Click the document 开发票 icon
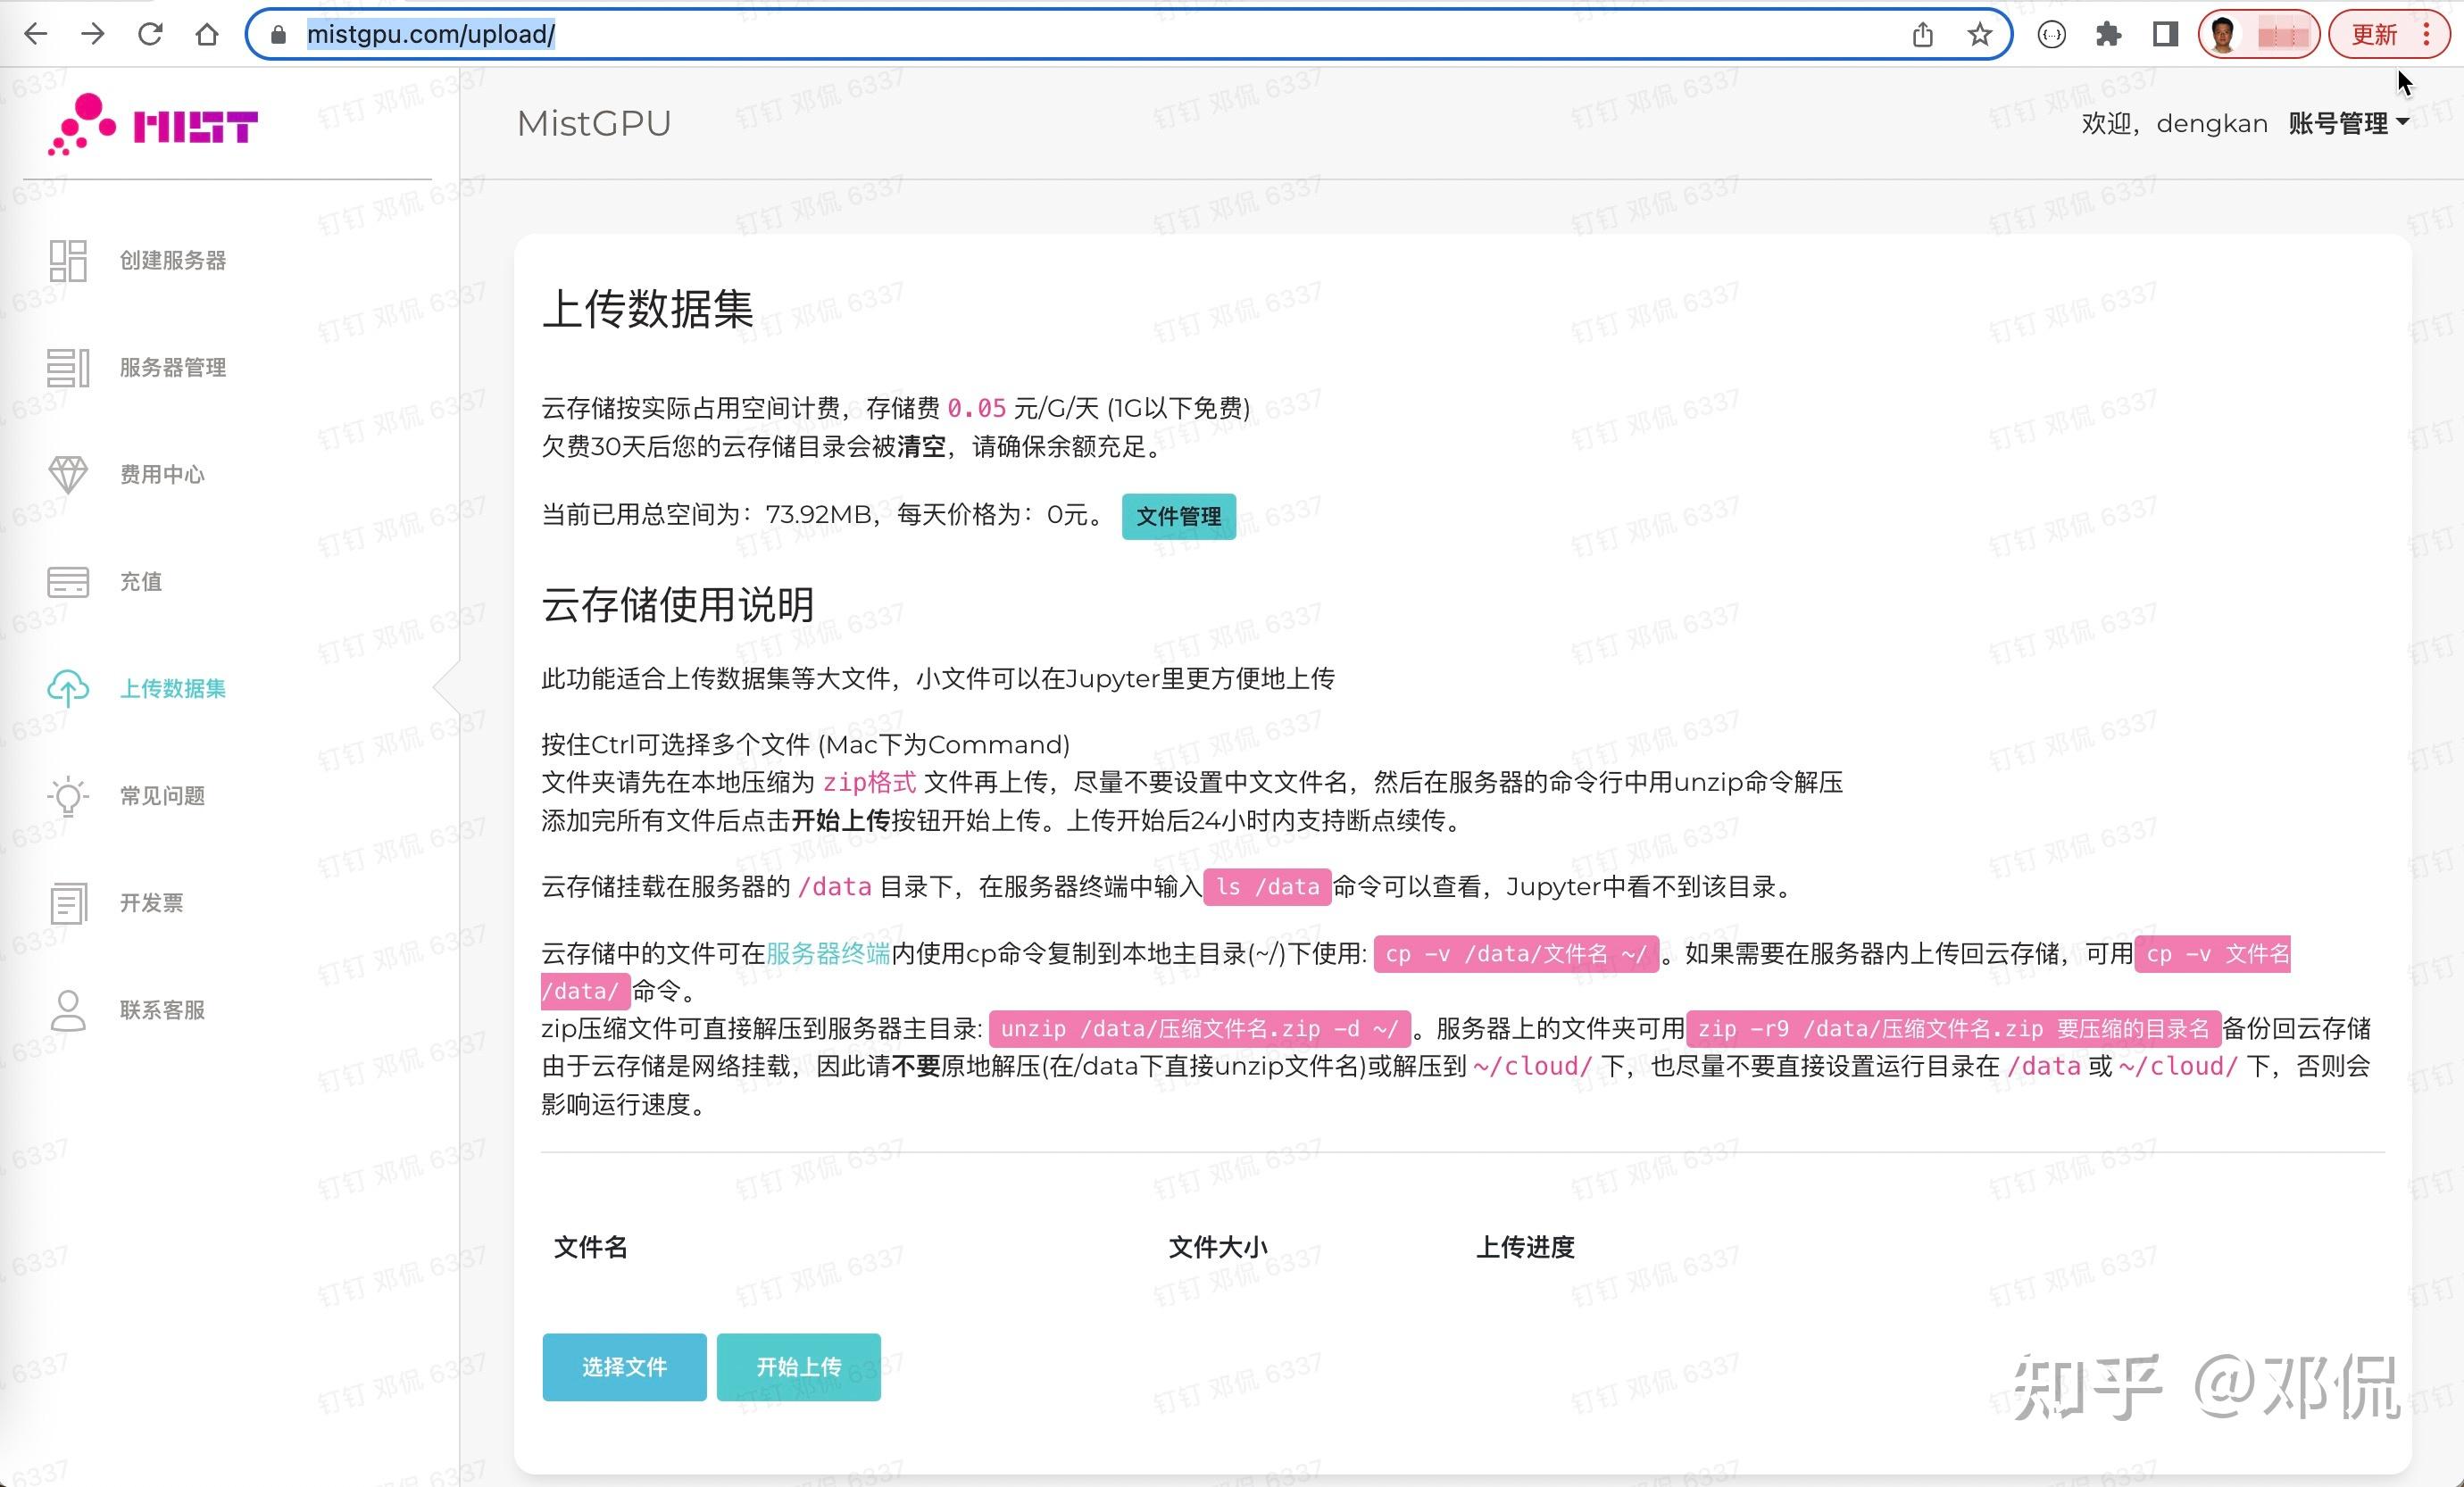Screen dimensions: 2464x1487 tap(68, 903)
